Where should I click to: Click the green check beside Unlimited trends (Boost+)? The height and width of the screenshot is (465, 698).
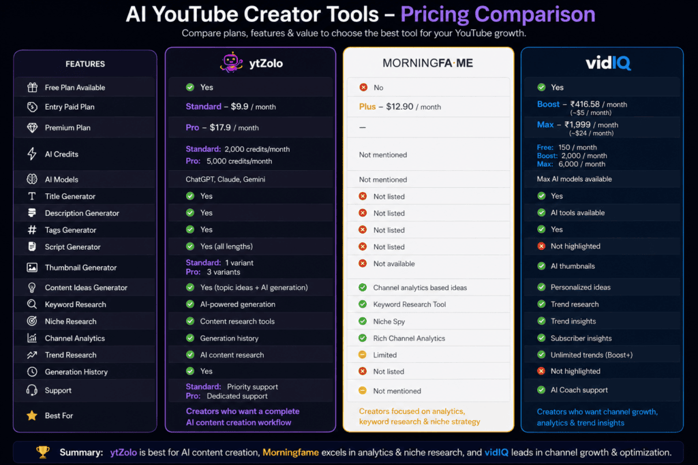541,355
